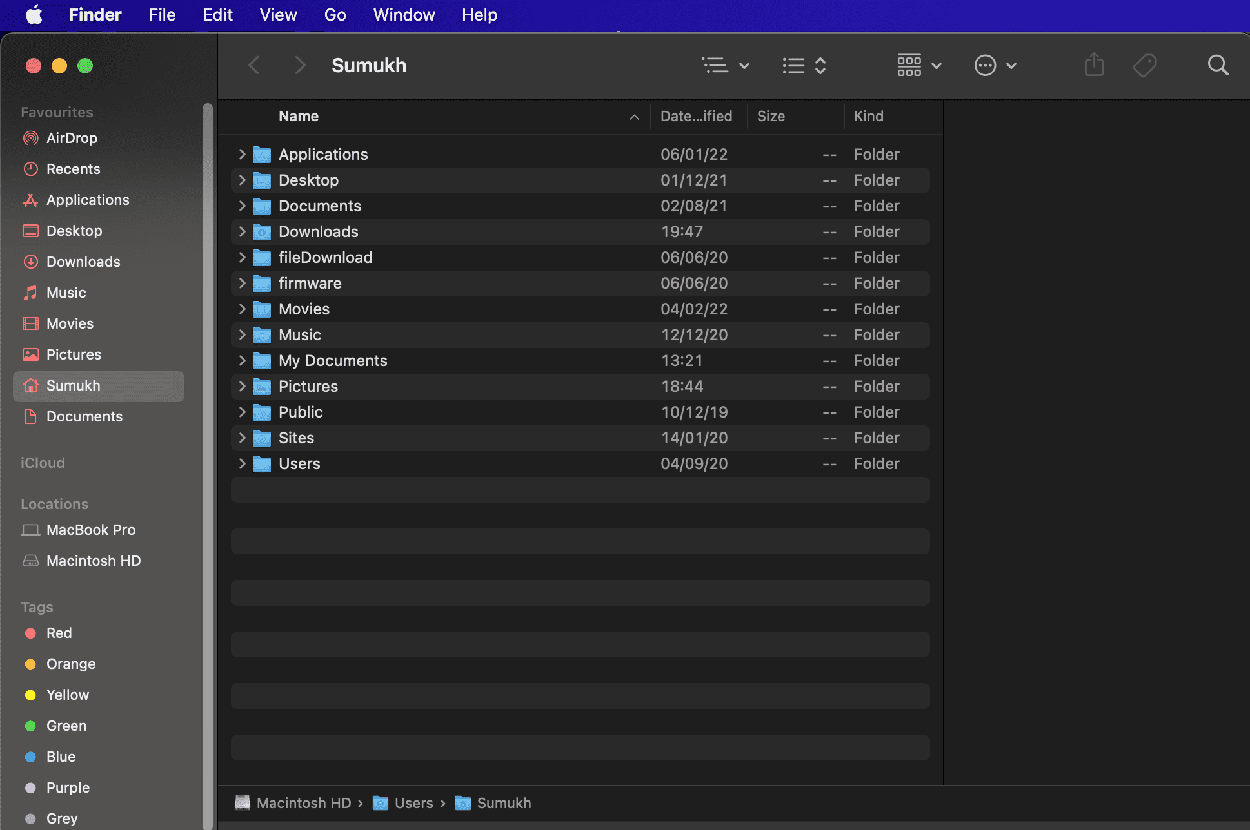Viewport: 1250px width, 830px height.
Task: Select AirDrop in sidebar
Action: tap(72, 137)
